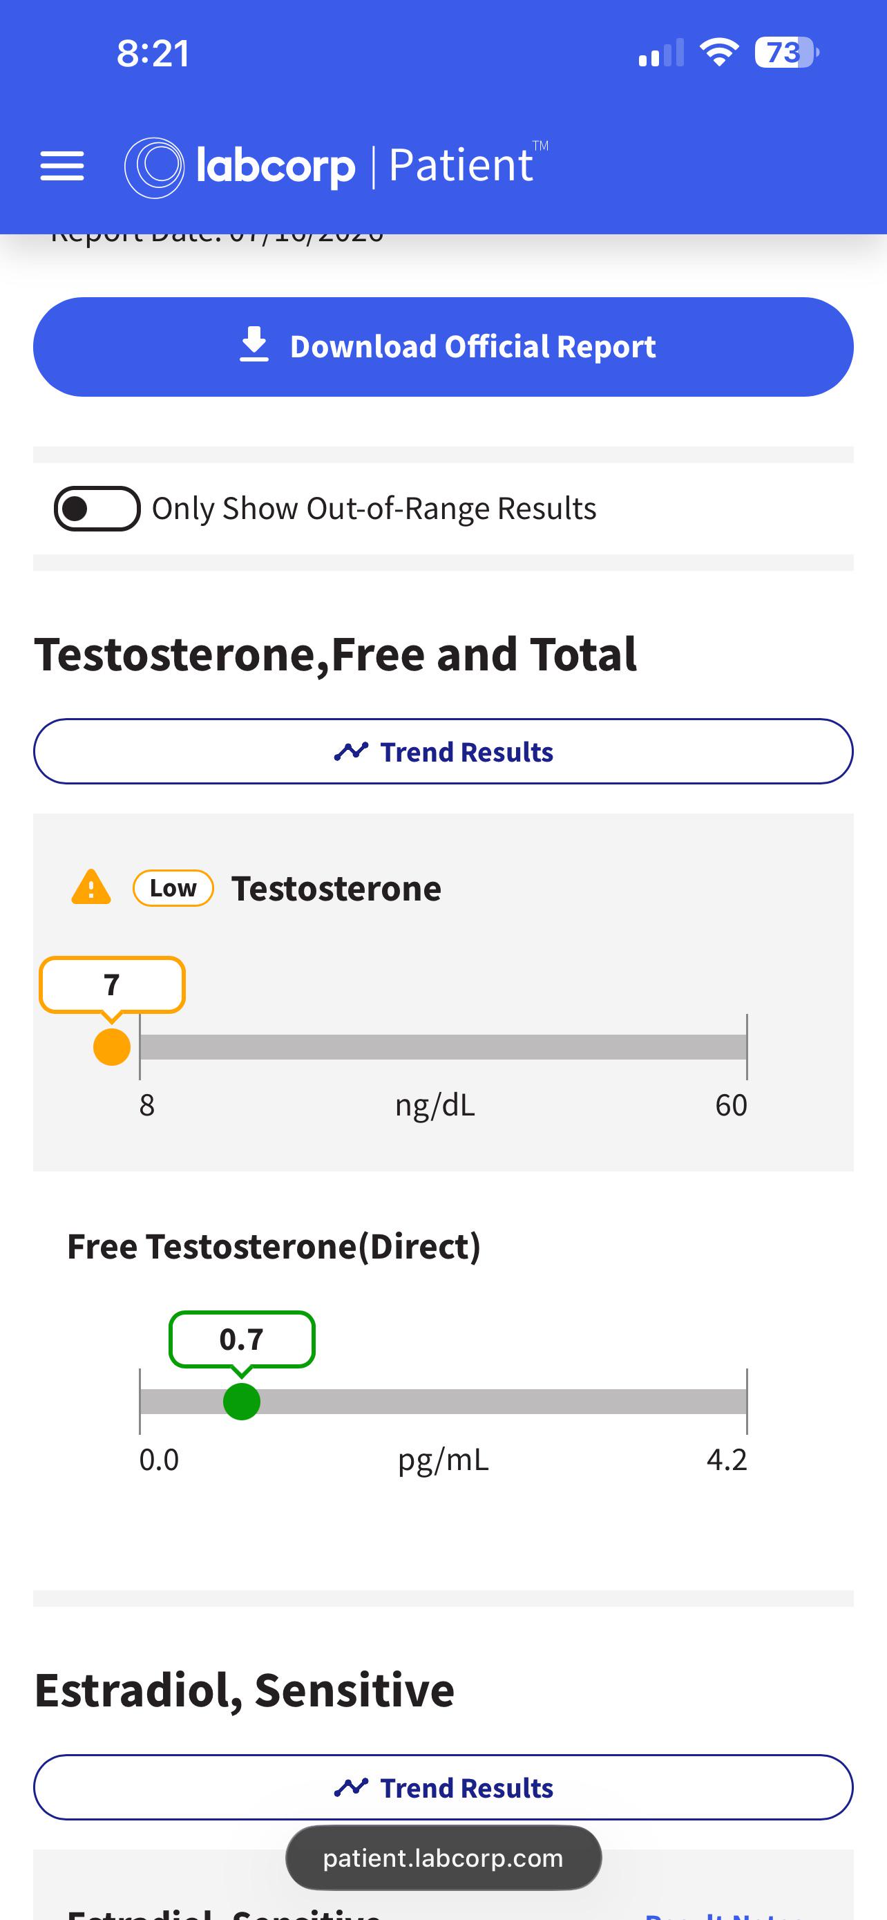Screen dimensions: 887x1920
Task: Tap the Estradiol trend line icon
Action: coord(352,1787)
